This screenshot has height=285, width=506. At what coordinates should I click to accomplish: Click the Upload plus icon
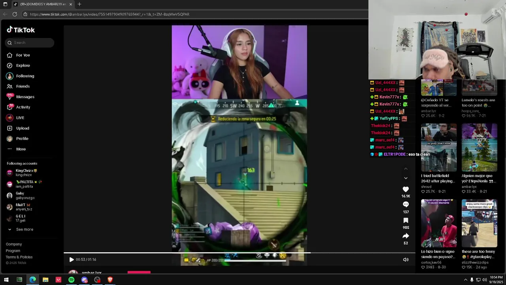[9, 128]
